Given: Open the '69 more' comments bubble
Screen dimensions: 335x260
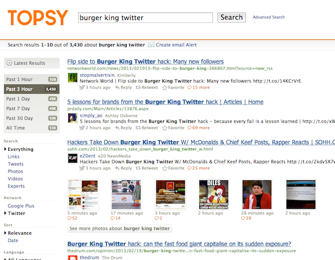Looking at the screenshot, I should [198, 128].
